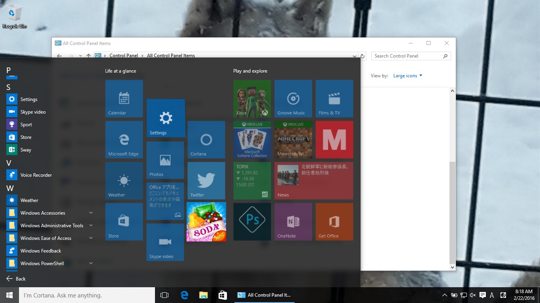Launch Edge from the taskbar
Screen dimensions: 540x303
pos(184,295)
